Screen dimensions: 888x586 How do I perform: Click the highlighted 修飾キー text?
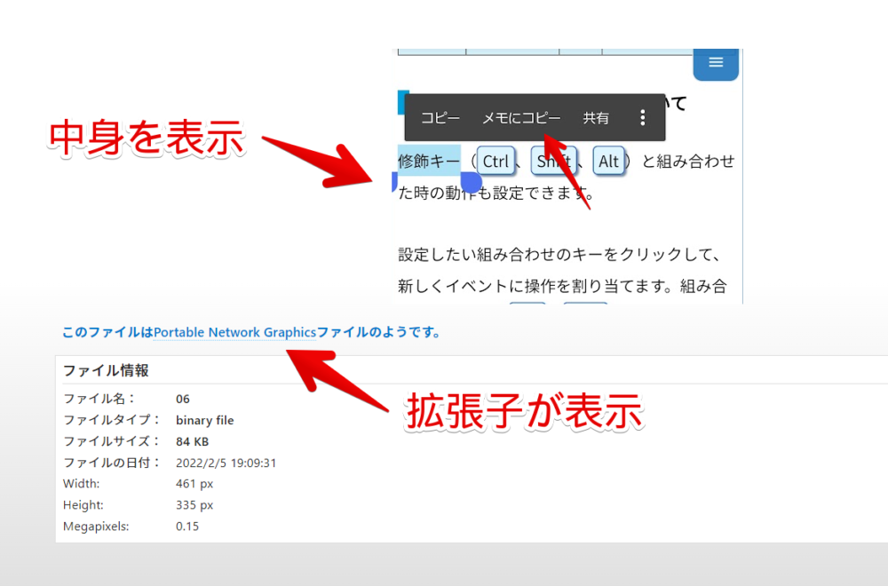click(x=427, y=161)
